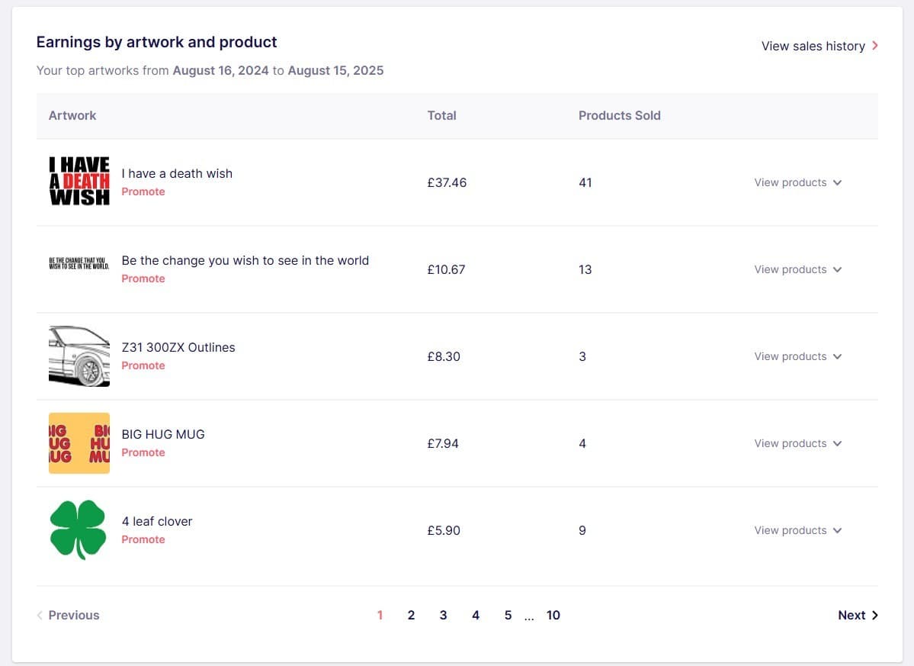Promote the Z31 300ZX Outlines artwork
Image resolution: width=914 pixels, height=666 pixels.
point(143,365)
